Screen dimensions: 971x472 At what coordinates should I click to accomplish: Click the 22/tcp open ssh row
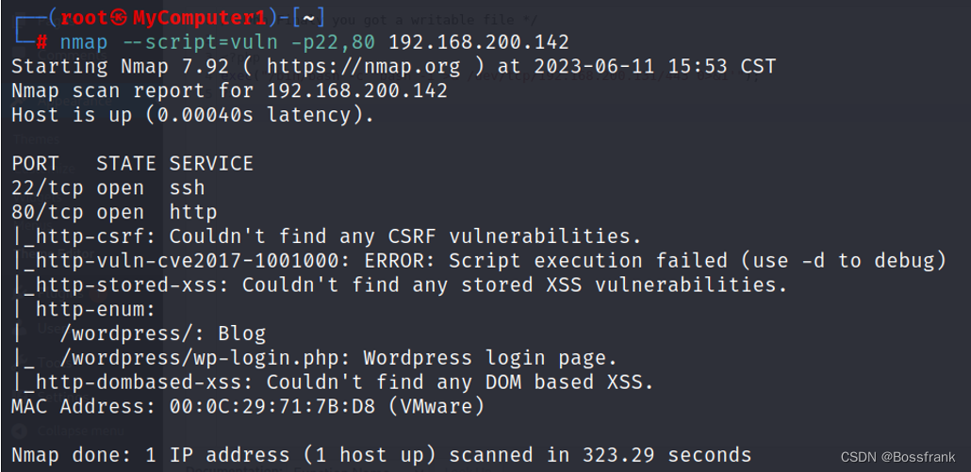[107, 188]
